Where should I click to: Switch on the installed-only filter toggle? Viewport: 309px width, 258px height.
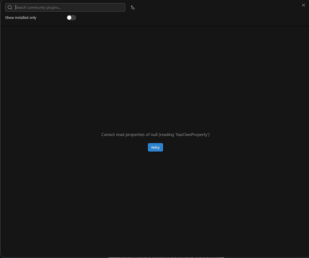[x=71, y=18]
